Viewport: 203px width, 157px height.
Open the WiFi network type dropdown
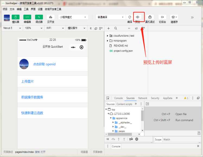click(55, 28)
